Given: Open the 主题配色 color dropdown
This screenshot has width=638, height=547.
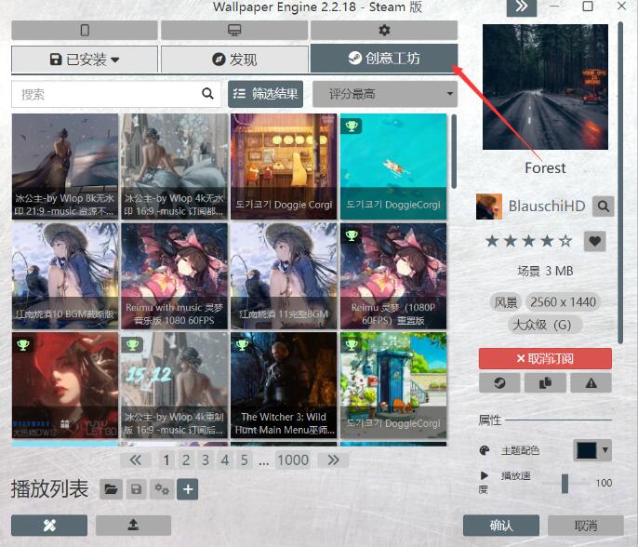Looking at the screenshot, I should pyautogui.click(x=592, y=450).
